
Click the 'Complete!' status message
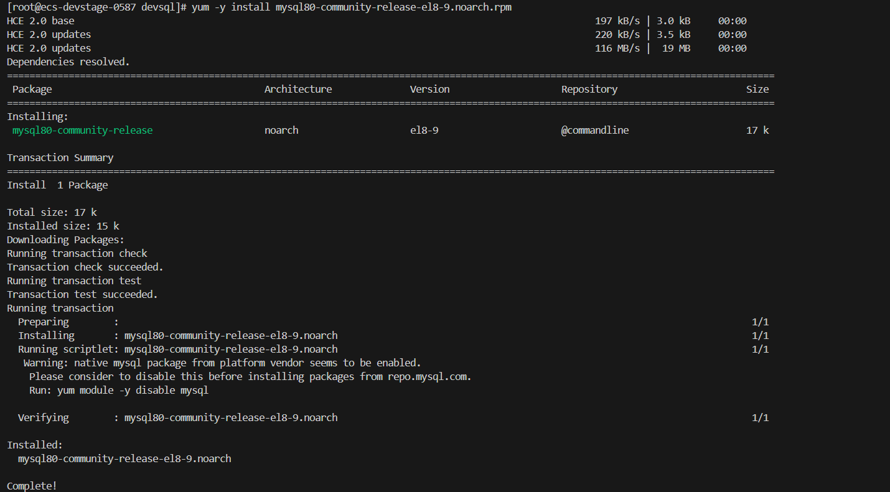point(32,486)
